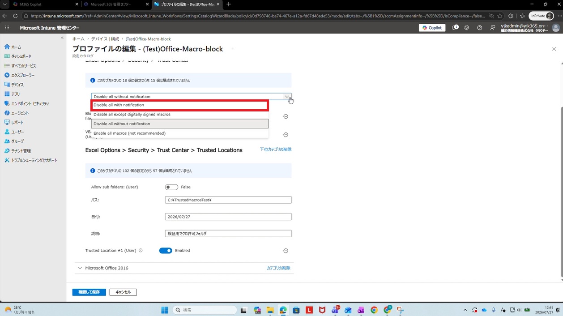Open Microsoft Teams from the taskbar
This screenshot has width=563, height=316.
335,310
